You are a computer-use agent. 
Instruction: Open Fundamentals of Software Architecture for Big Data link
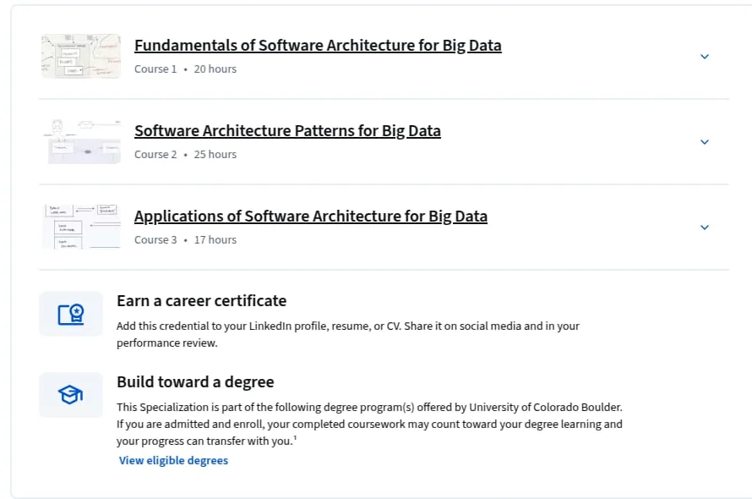click(x=318, y=45)
